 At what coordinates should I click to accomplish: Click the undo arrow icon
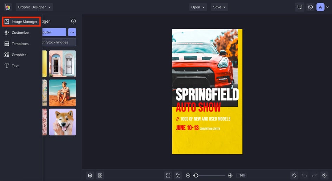pyautogui.click(x=305, y=175)
